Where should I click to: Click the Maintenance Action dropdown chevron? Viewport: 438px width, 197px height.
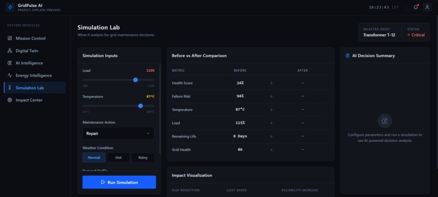148,134
